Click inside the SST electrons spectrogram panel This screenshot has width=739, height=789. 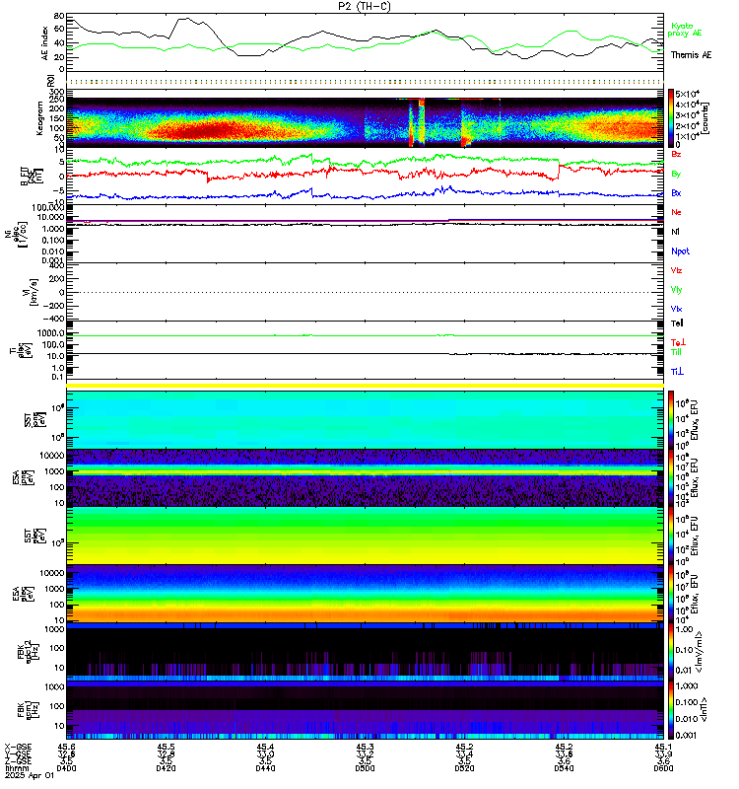[365, 536]
